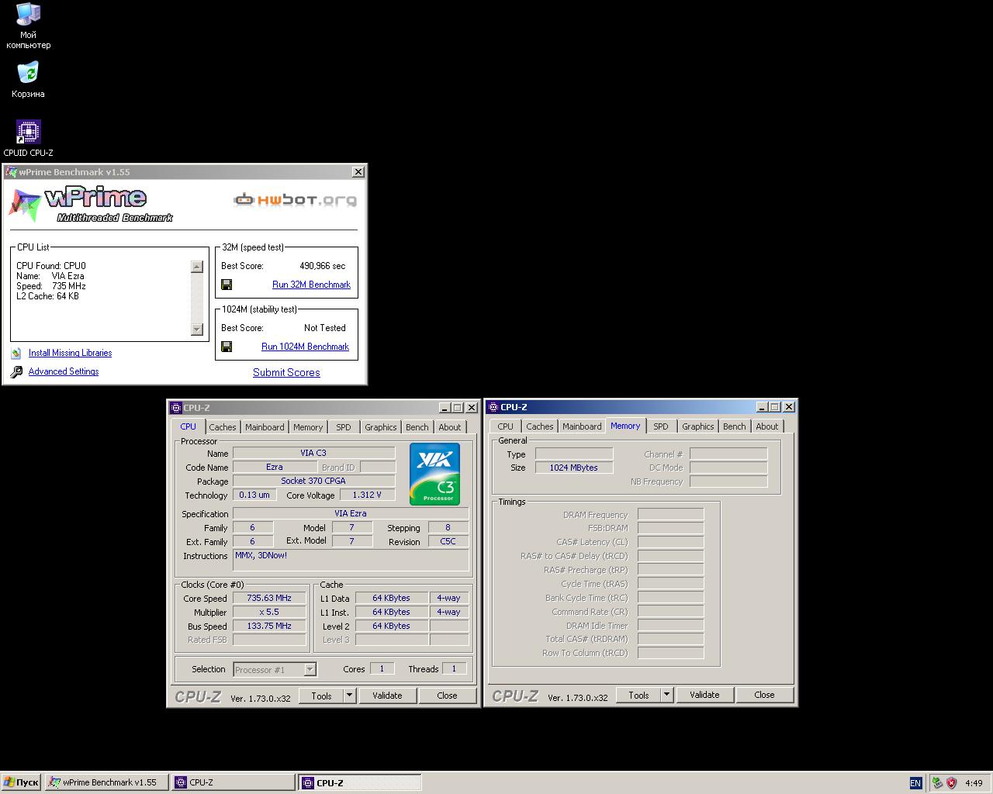Click Submit Scores link
993x794 pixels.
286,372
